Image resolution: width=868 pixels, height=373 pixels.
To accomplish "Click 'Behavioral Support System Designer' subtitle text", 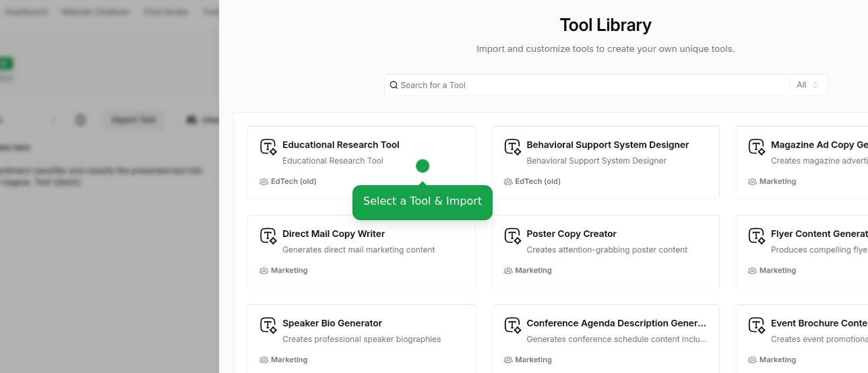I will (596, 161).
